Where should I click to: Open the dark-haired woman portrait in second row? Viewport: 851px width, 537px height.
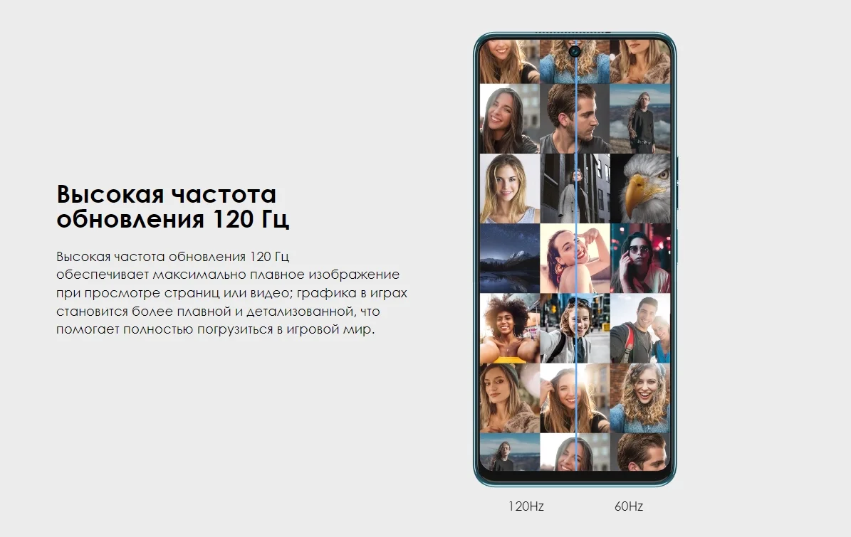tap(509, 119)
